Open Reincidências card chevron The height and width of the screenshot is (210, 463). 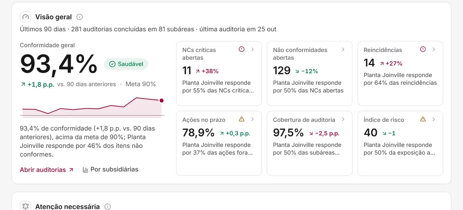[x=434, y=49]
